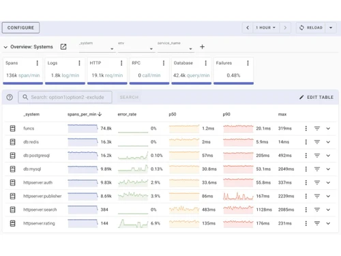The image size is (341, 256).
Task: Select the Logs metric card
Action: pyautogui.click(x=65, y=71)
